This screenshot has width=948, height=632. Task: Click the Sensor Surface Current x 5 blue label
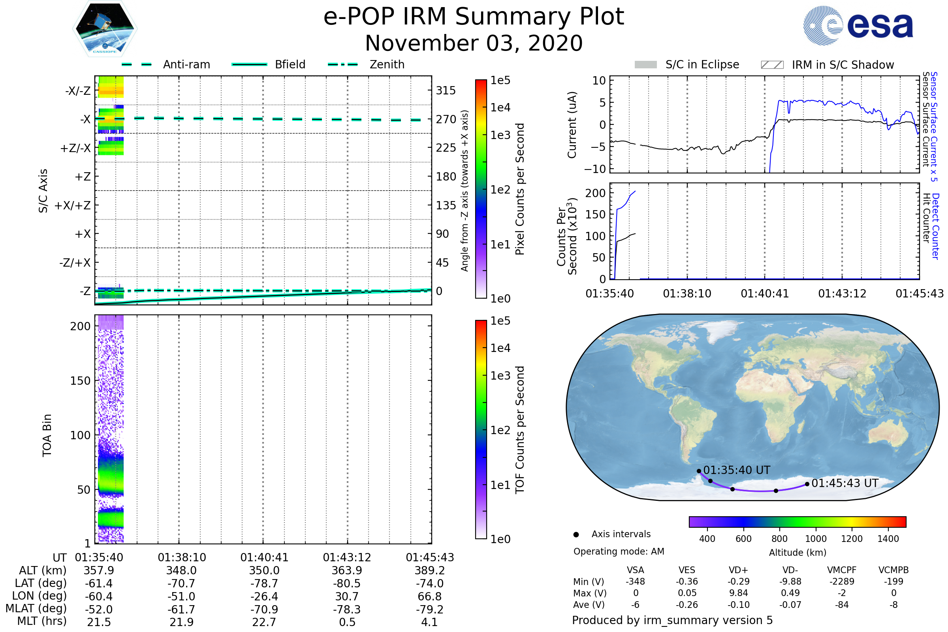(x=934, y=126)
